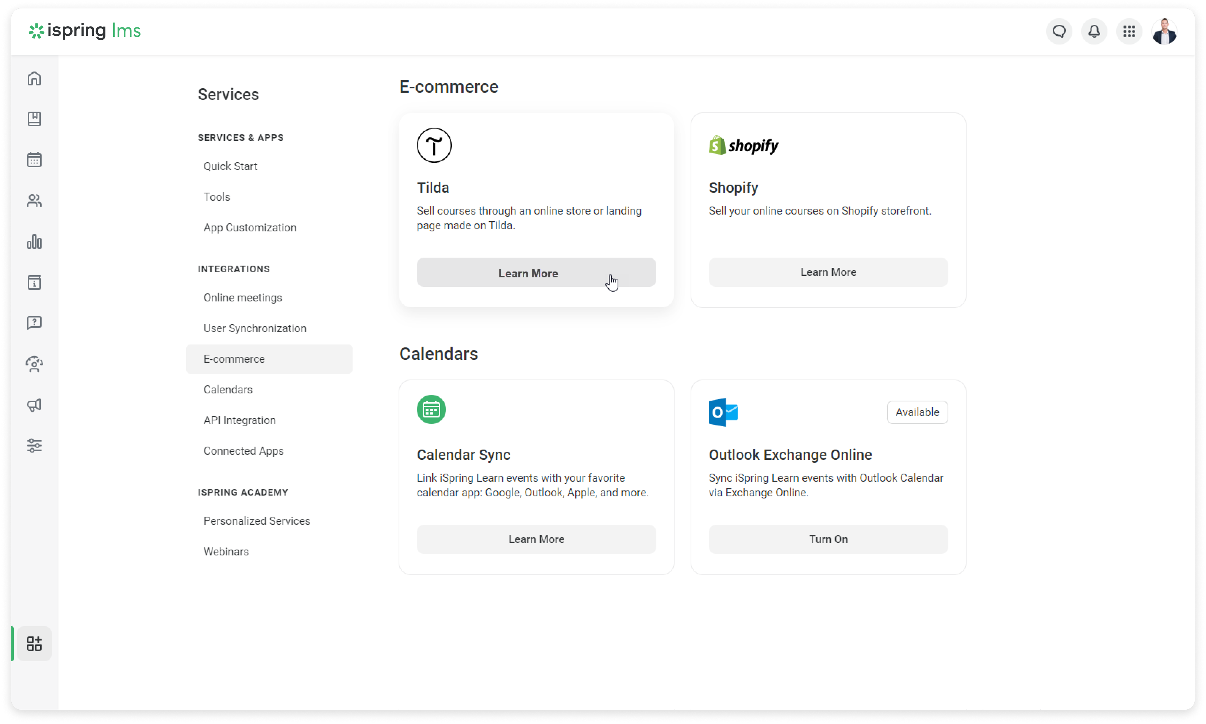This screenshot has width=1206, height=724.
Task: Open the user profile avatar
Action: click(x=1164, y=32)
